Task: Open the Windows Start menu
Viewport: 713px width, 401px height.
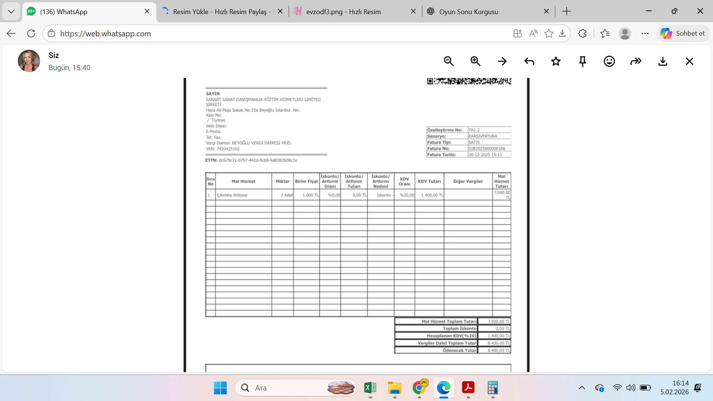Action: coord(220,388)
